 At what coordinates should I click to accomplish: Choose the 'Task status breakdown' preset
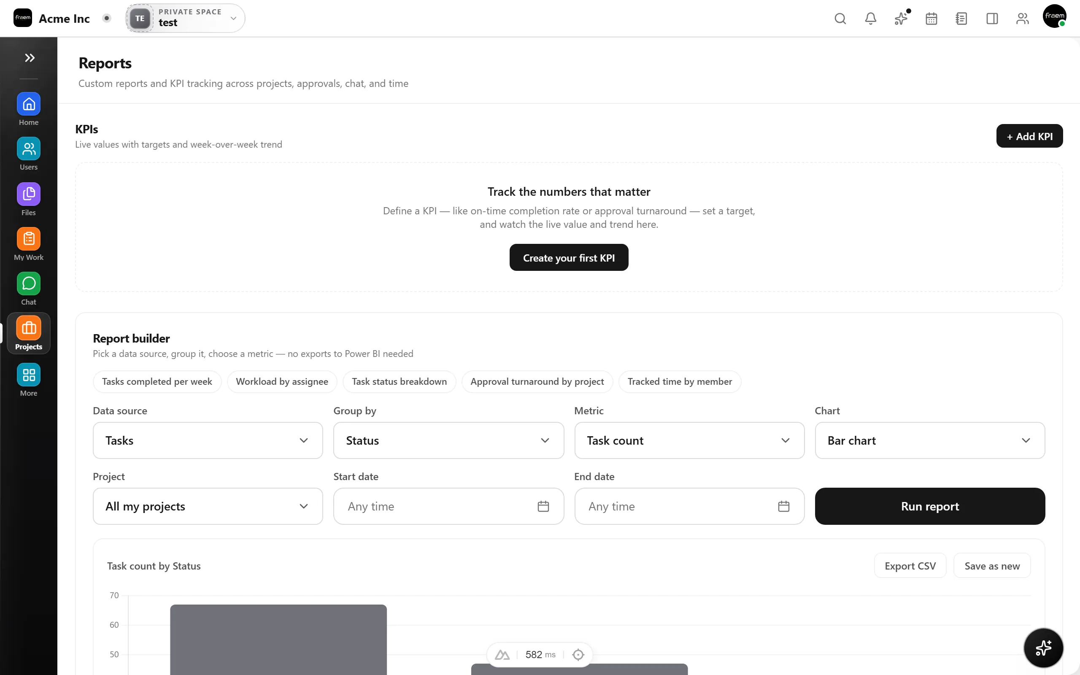coord(400,382)
